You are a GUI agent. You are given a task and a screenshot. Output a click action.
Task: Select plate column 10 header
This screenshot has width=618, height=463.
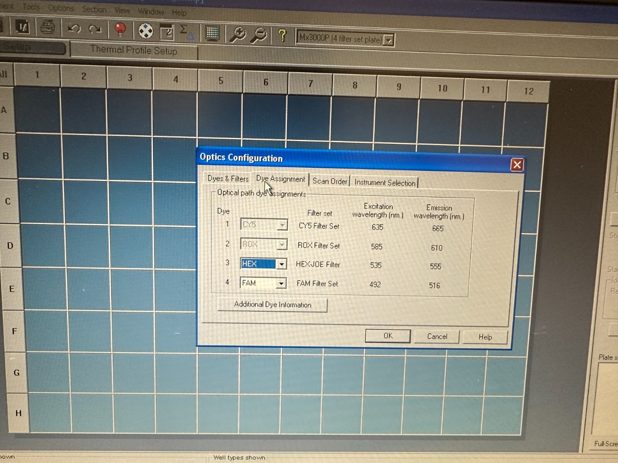pos(442,89)
